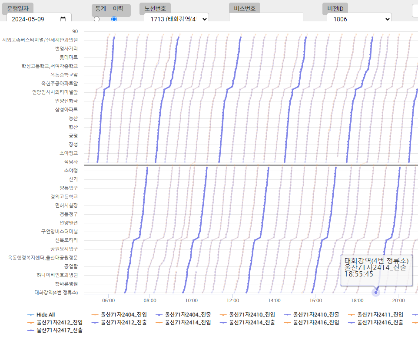Toggle 울산71자2412_진입 legend entry
The width and height of the screenshot is (418, 337).
coord(54,323)
